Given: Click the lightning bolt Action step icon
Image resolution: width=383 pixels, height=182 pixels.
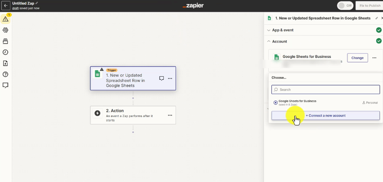Looking at the screenshot, I should click(x=98, y=113).
